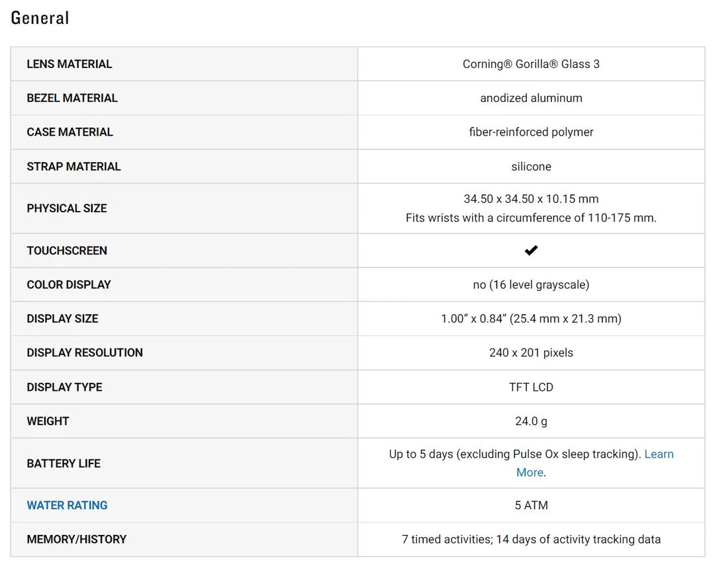Click the General section heading
Image resolution: width=715 pixels, height=570 pixels.
point(40,18)
